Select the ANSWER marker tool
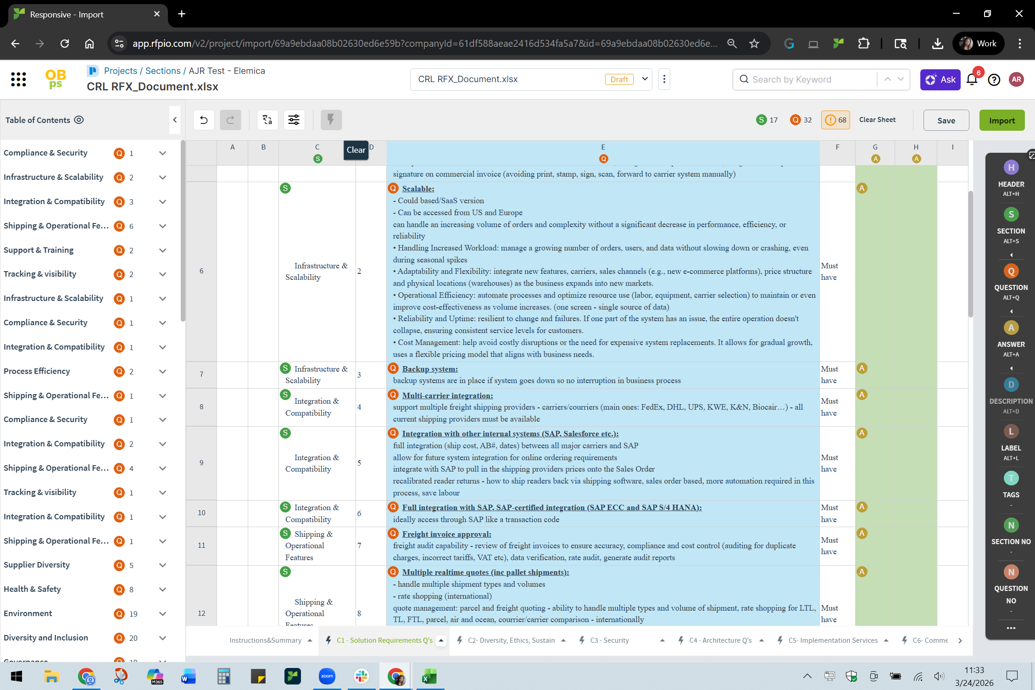Viewport: 1035px width, 690px height. click(x=1011, y=339)
